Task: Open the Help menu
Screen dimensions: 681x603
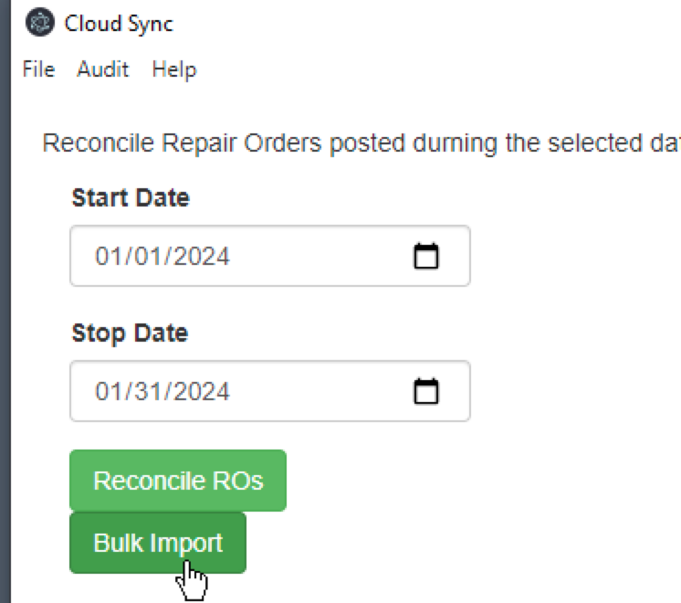Action: pos(174,69)
